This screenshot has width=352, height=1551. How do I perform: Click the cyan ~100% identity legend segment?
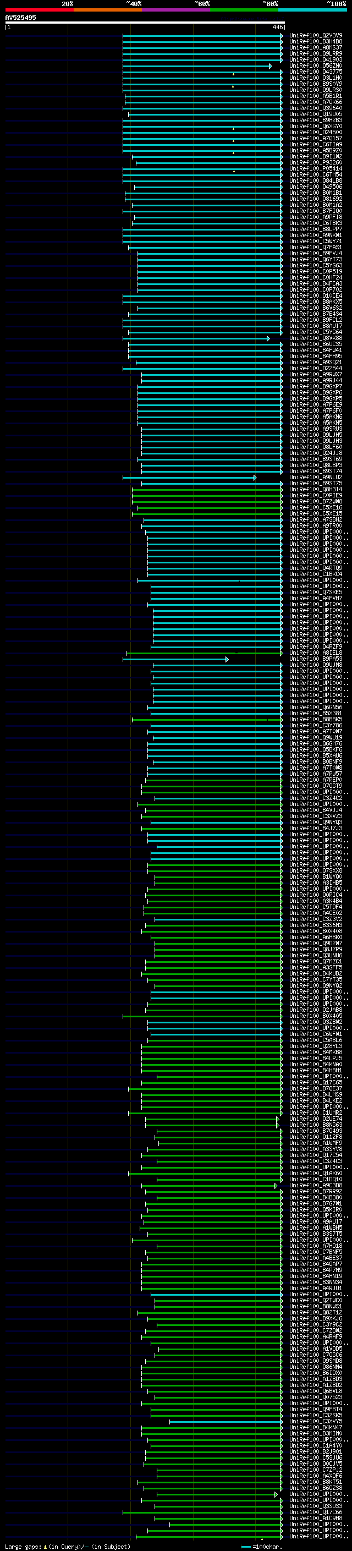312,10
